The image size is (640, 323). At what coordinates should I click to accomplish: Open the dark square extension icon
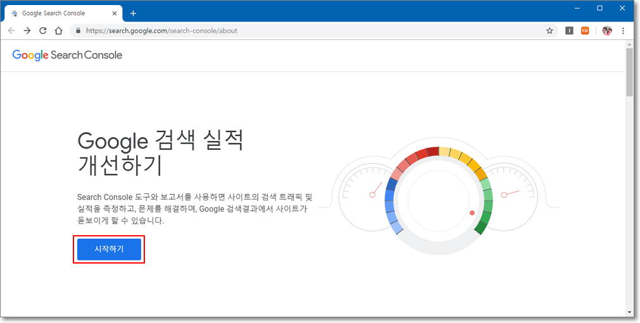pyautogui.click(x=569, y=30)
